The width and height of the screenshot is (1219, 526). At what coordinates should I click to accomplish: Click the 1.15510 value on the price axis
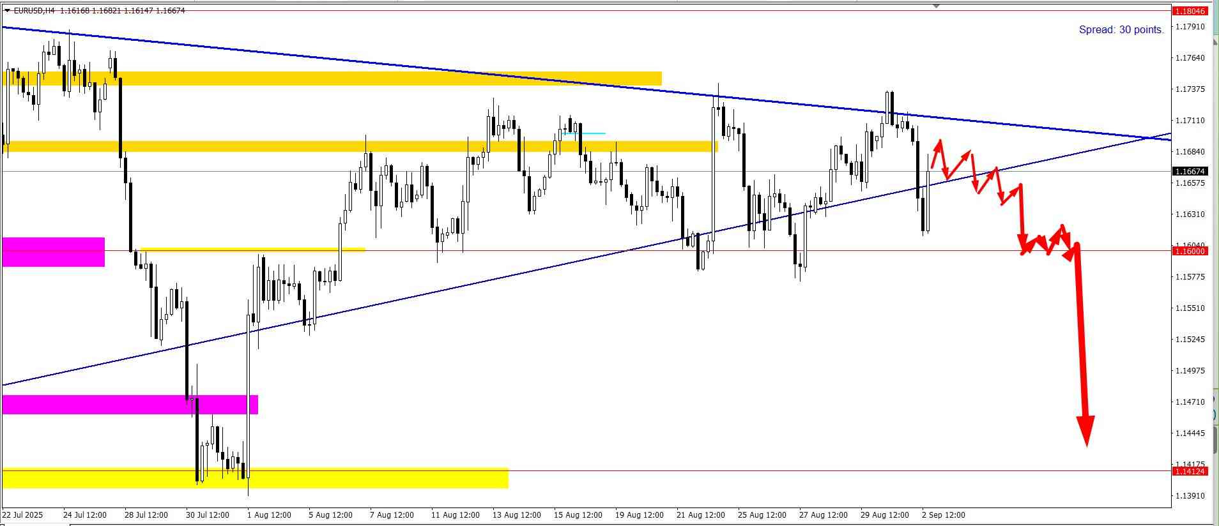click(x=1190, y=308)
